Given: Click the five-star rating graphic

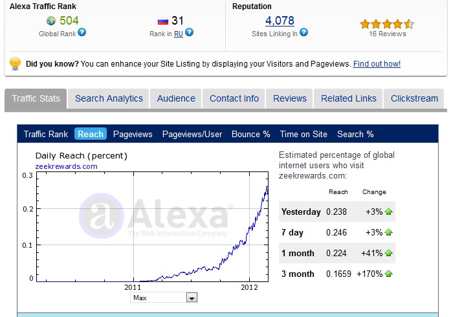Looking at the screenshot, I should click(387, 23).
